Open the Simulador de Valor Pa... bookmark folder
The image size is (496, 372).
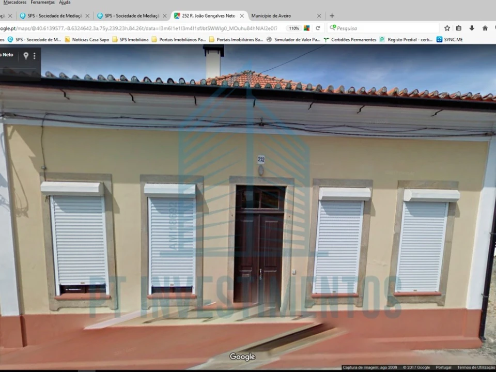298,39
